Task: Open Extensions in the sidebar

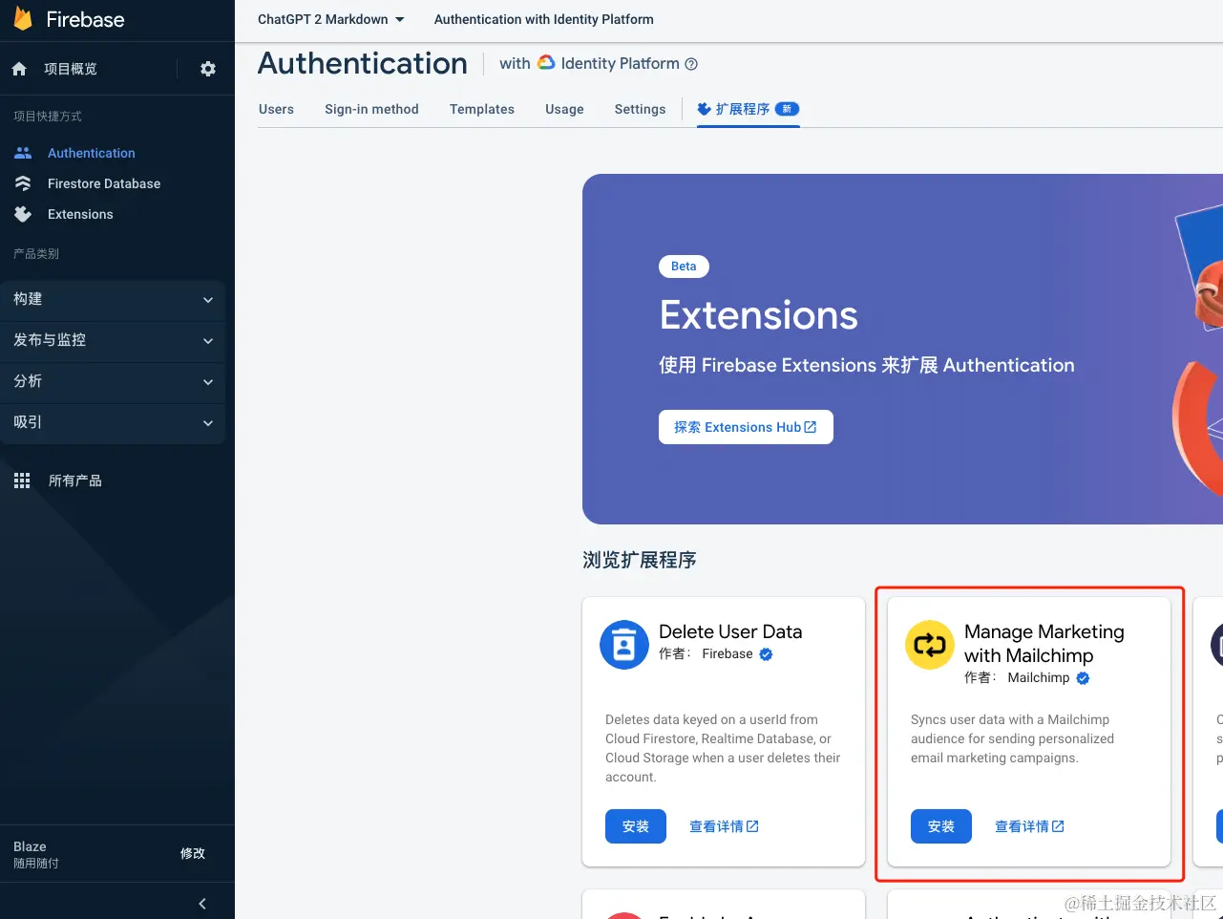Action: (x=80, y=214)
